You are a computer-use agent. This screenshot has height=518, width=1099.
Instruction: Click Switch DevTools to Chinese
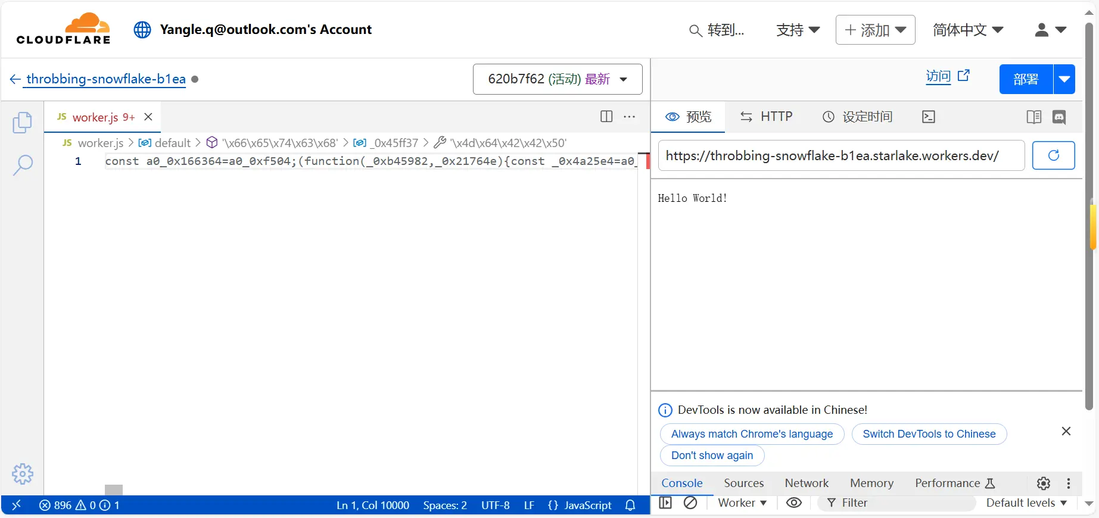click(x=929, y=434)
